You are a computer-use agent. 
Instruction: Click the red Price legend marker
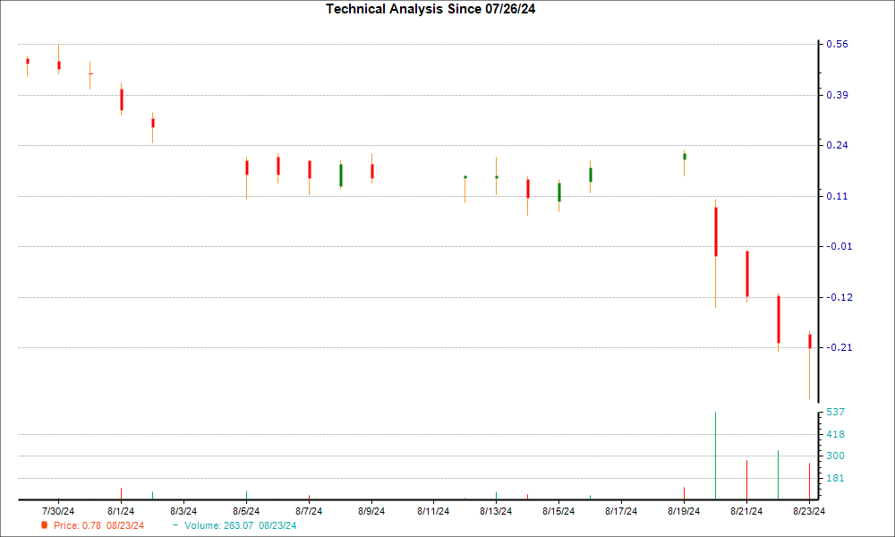pos(45,525)
